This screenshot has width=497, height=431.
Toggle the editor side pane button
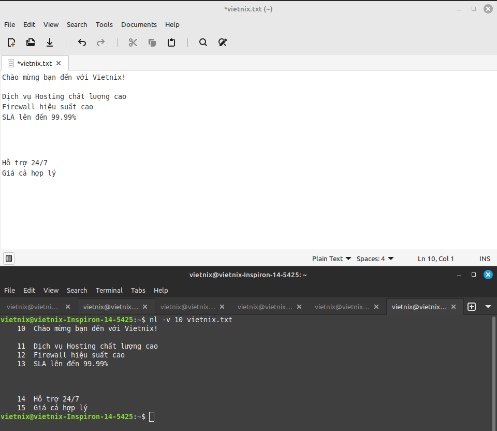9,258
